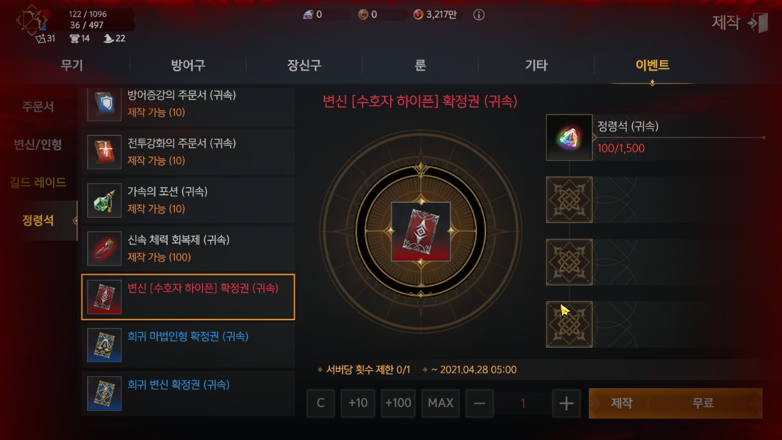Select the 가속의 포션 potion icon
Screen dimensions: 782x440
104,200
